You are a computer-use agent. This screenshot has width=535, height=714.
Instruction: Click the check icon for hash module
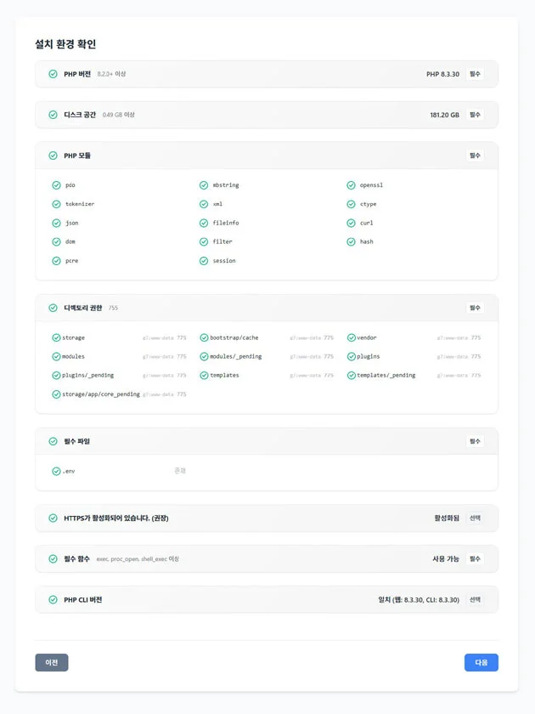pos(352,241)
